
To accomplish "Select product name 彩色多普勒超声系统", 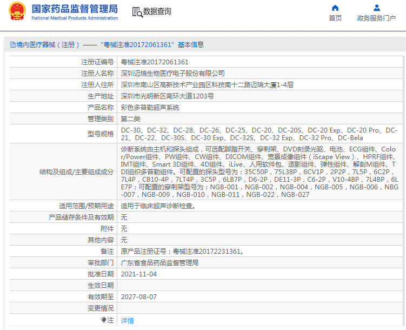I will pos(150,108).
